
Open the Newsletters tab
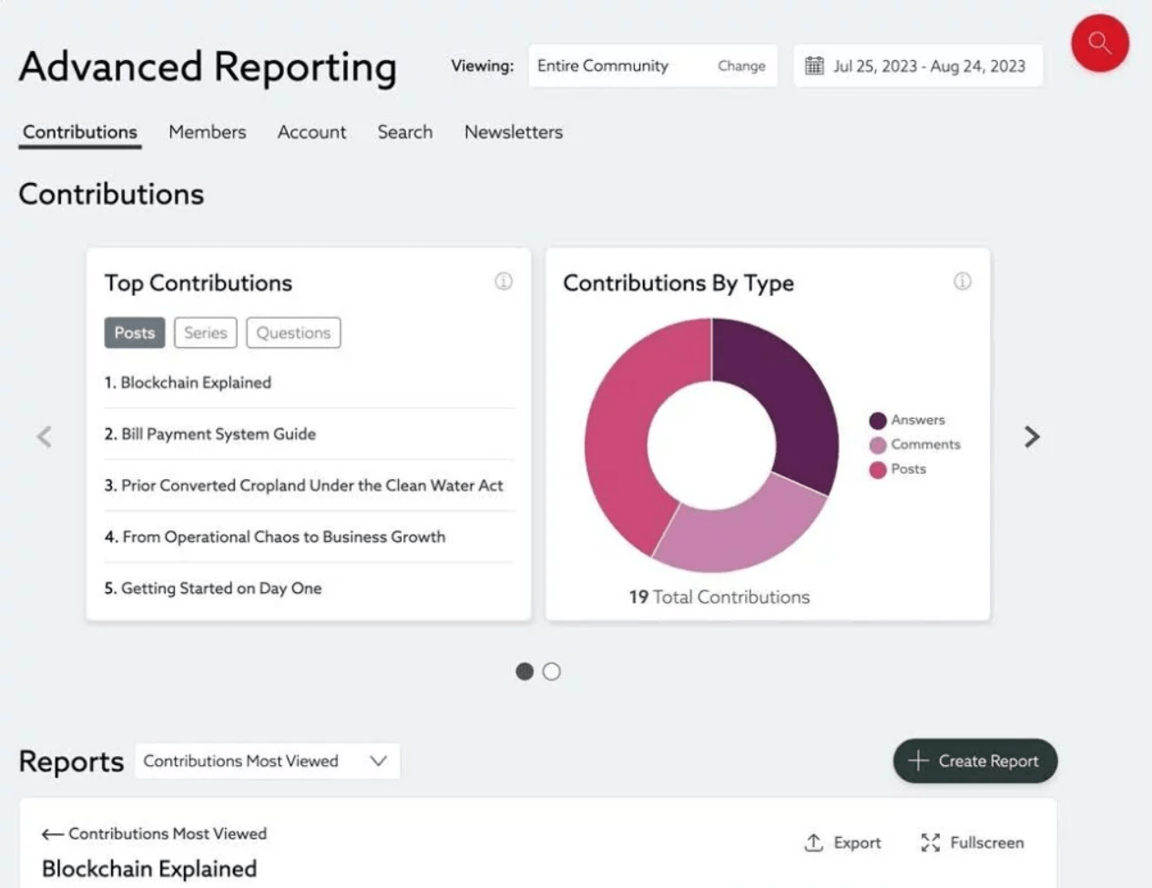click(513, 132)
